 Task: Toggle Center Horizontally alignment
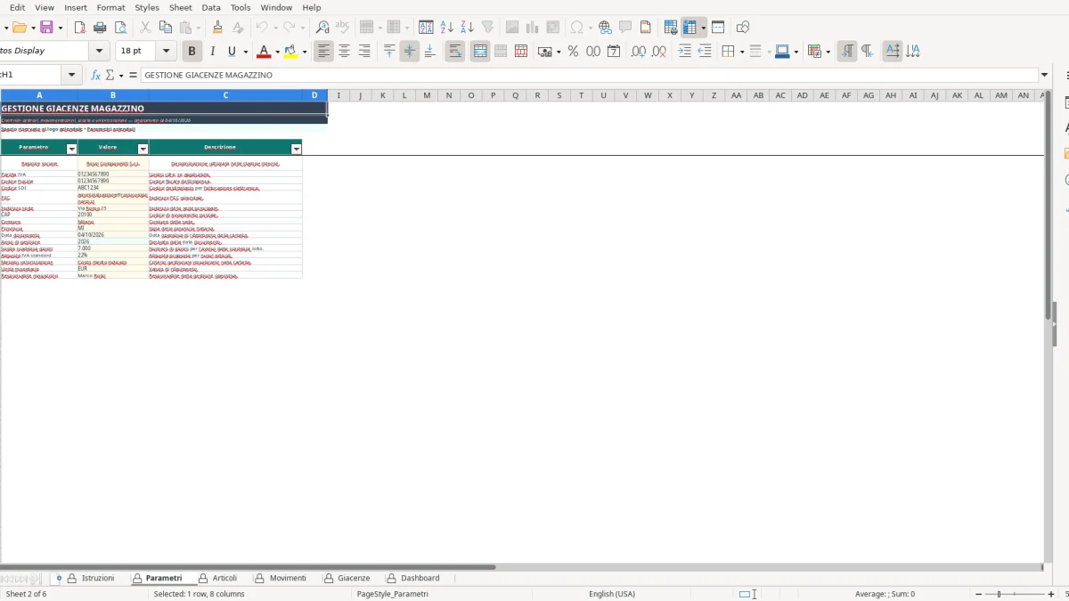(344, 52)
